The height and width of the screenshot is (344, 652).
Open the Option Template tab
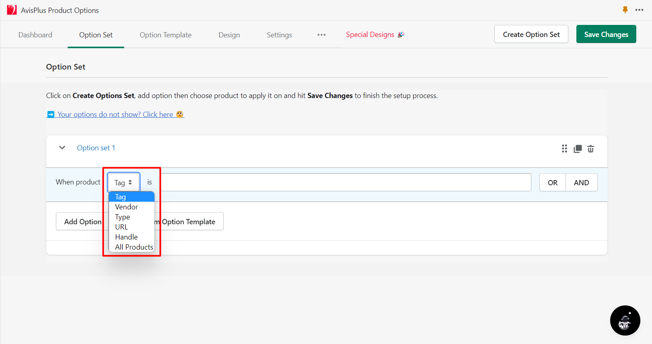[x=165, y=35]
